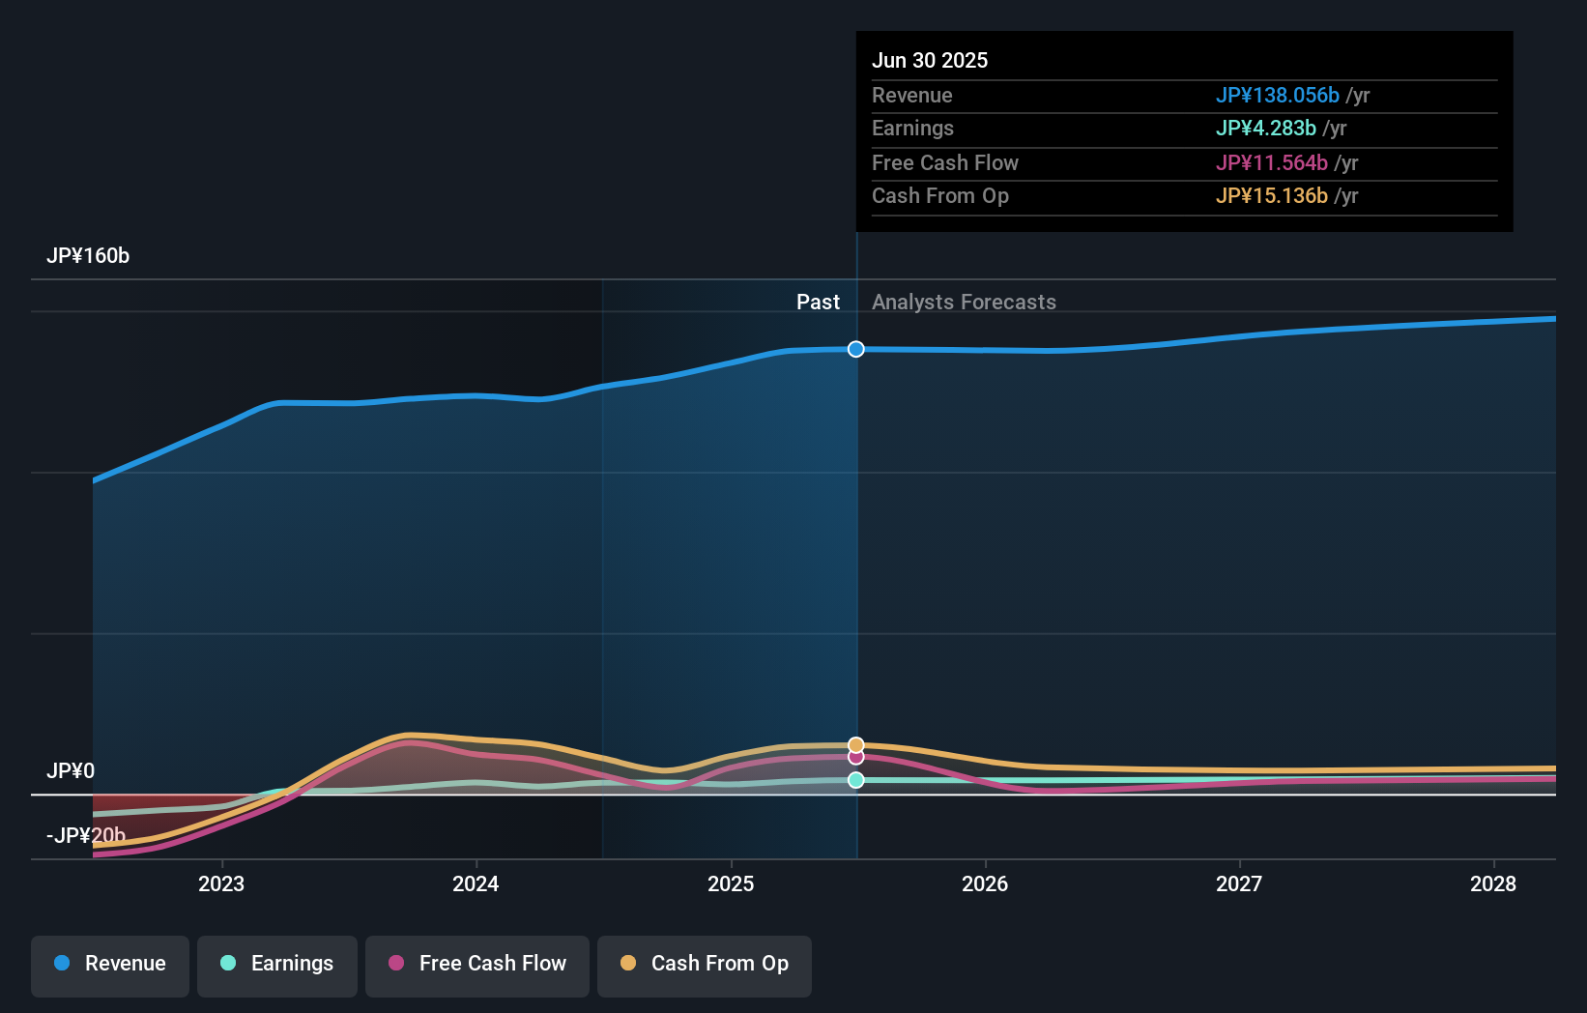Toggle the Earnings series visibility
This screenshot has height=1013, width=1587.
click(x=277, y=964)
